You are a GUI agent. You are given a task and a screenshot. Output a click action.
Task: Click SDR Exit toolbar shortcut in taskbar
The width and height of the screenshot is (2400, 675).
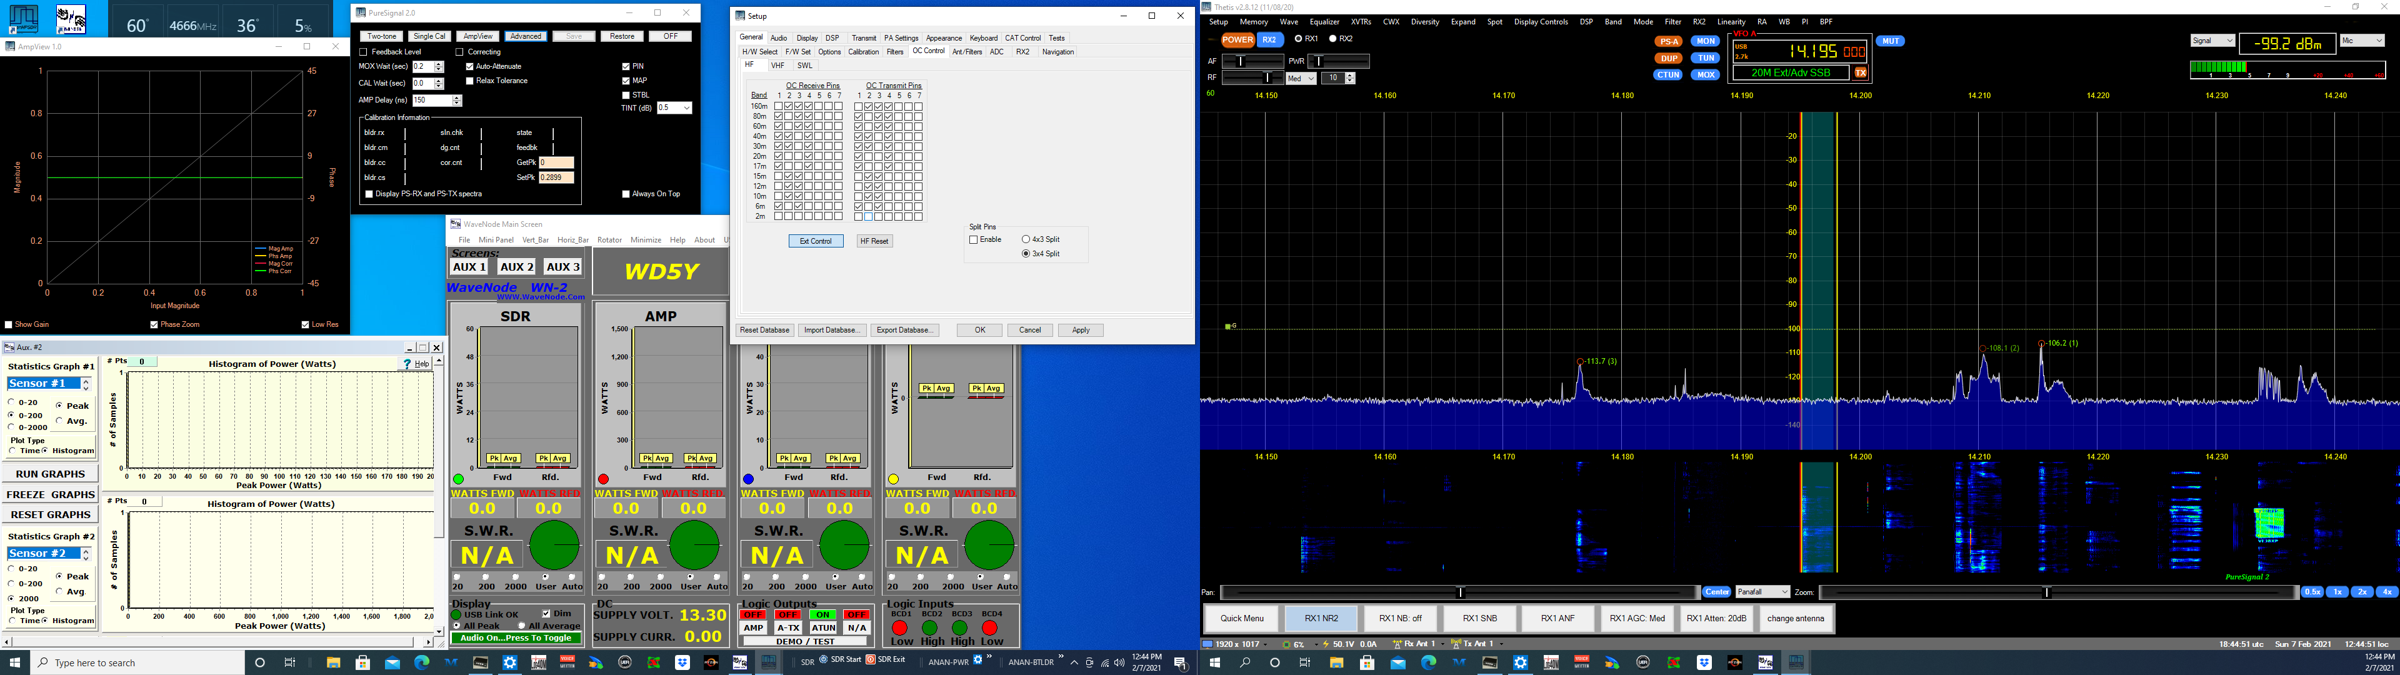[x=885, y=660]
